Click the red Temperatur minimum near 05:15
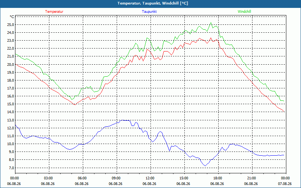The height and width of the screenshot is (188, 301). pos(75,105)
